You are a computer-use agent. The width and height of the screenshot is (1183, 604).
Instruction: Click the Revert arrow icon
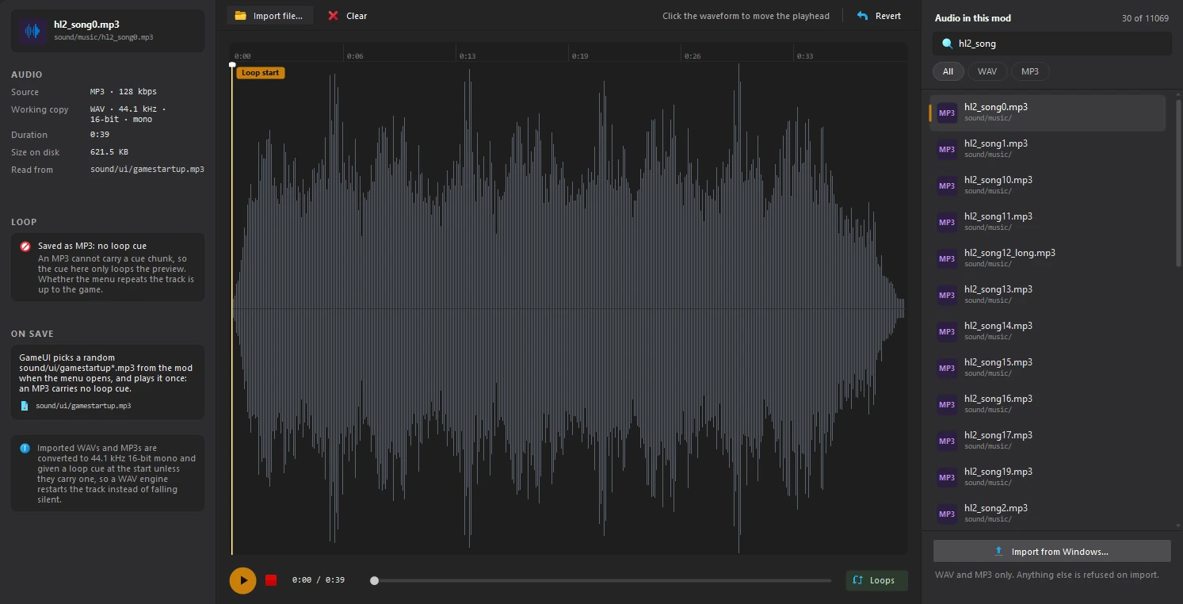point(863,16)
